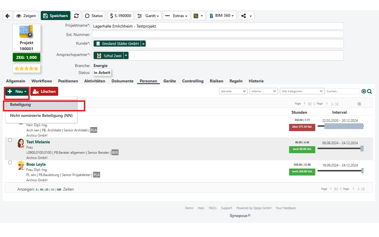The image size is (379, 237).
Task: Tick the checkbox for Boss Leyla
Action: click(10, 162)
